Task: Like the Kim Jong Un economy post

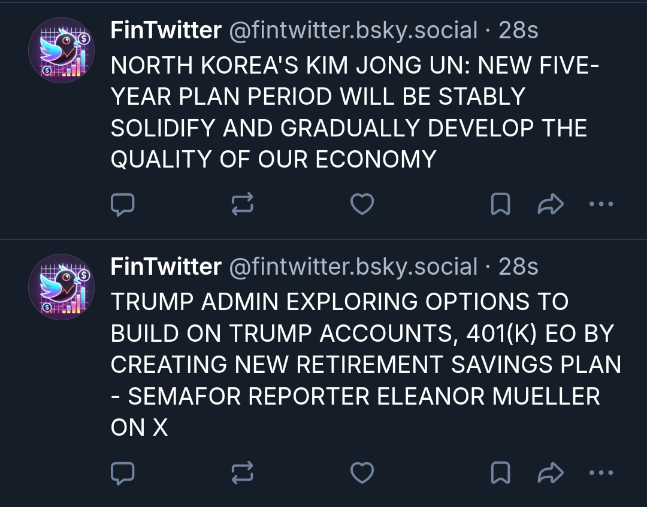Action: [362, 205]
